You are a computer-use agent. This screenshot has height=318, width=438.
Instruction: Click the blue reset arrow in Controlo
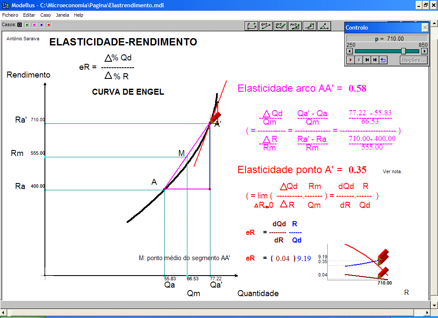coord(383,60)
